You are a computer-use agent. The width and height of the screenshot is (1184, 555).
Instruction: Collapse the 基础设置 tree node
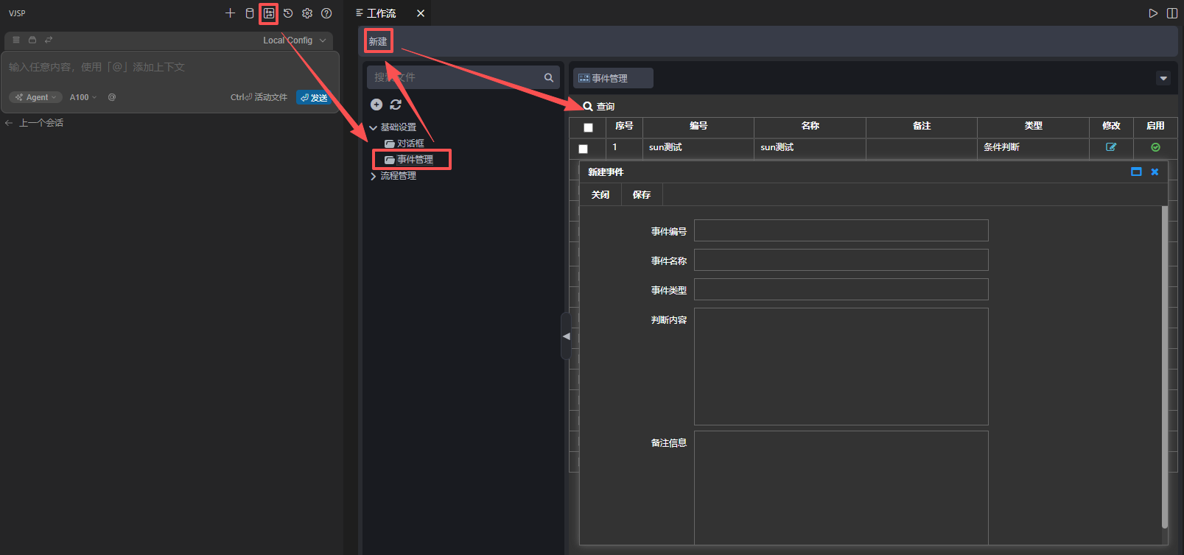tap(374, 127)
